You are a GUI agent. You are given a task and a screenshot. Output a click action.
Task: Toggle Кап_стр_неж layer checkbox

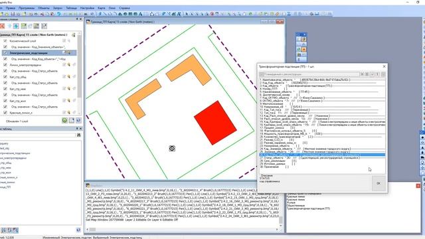(x=5, y=88)
